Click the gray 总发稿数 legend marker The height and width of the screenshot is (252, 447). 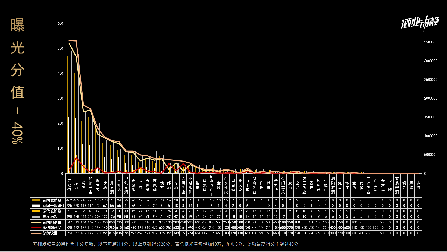tap(36, 216)
